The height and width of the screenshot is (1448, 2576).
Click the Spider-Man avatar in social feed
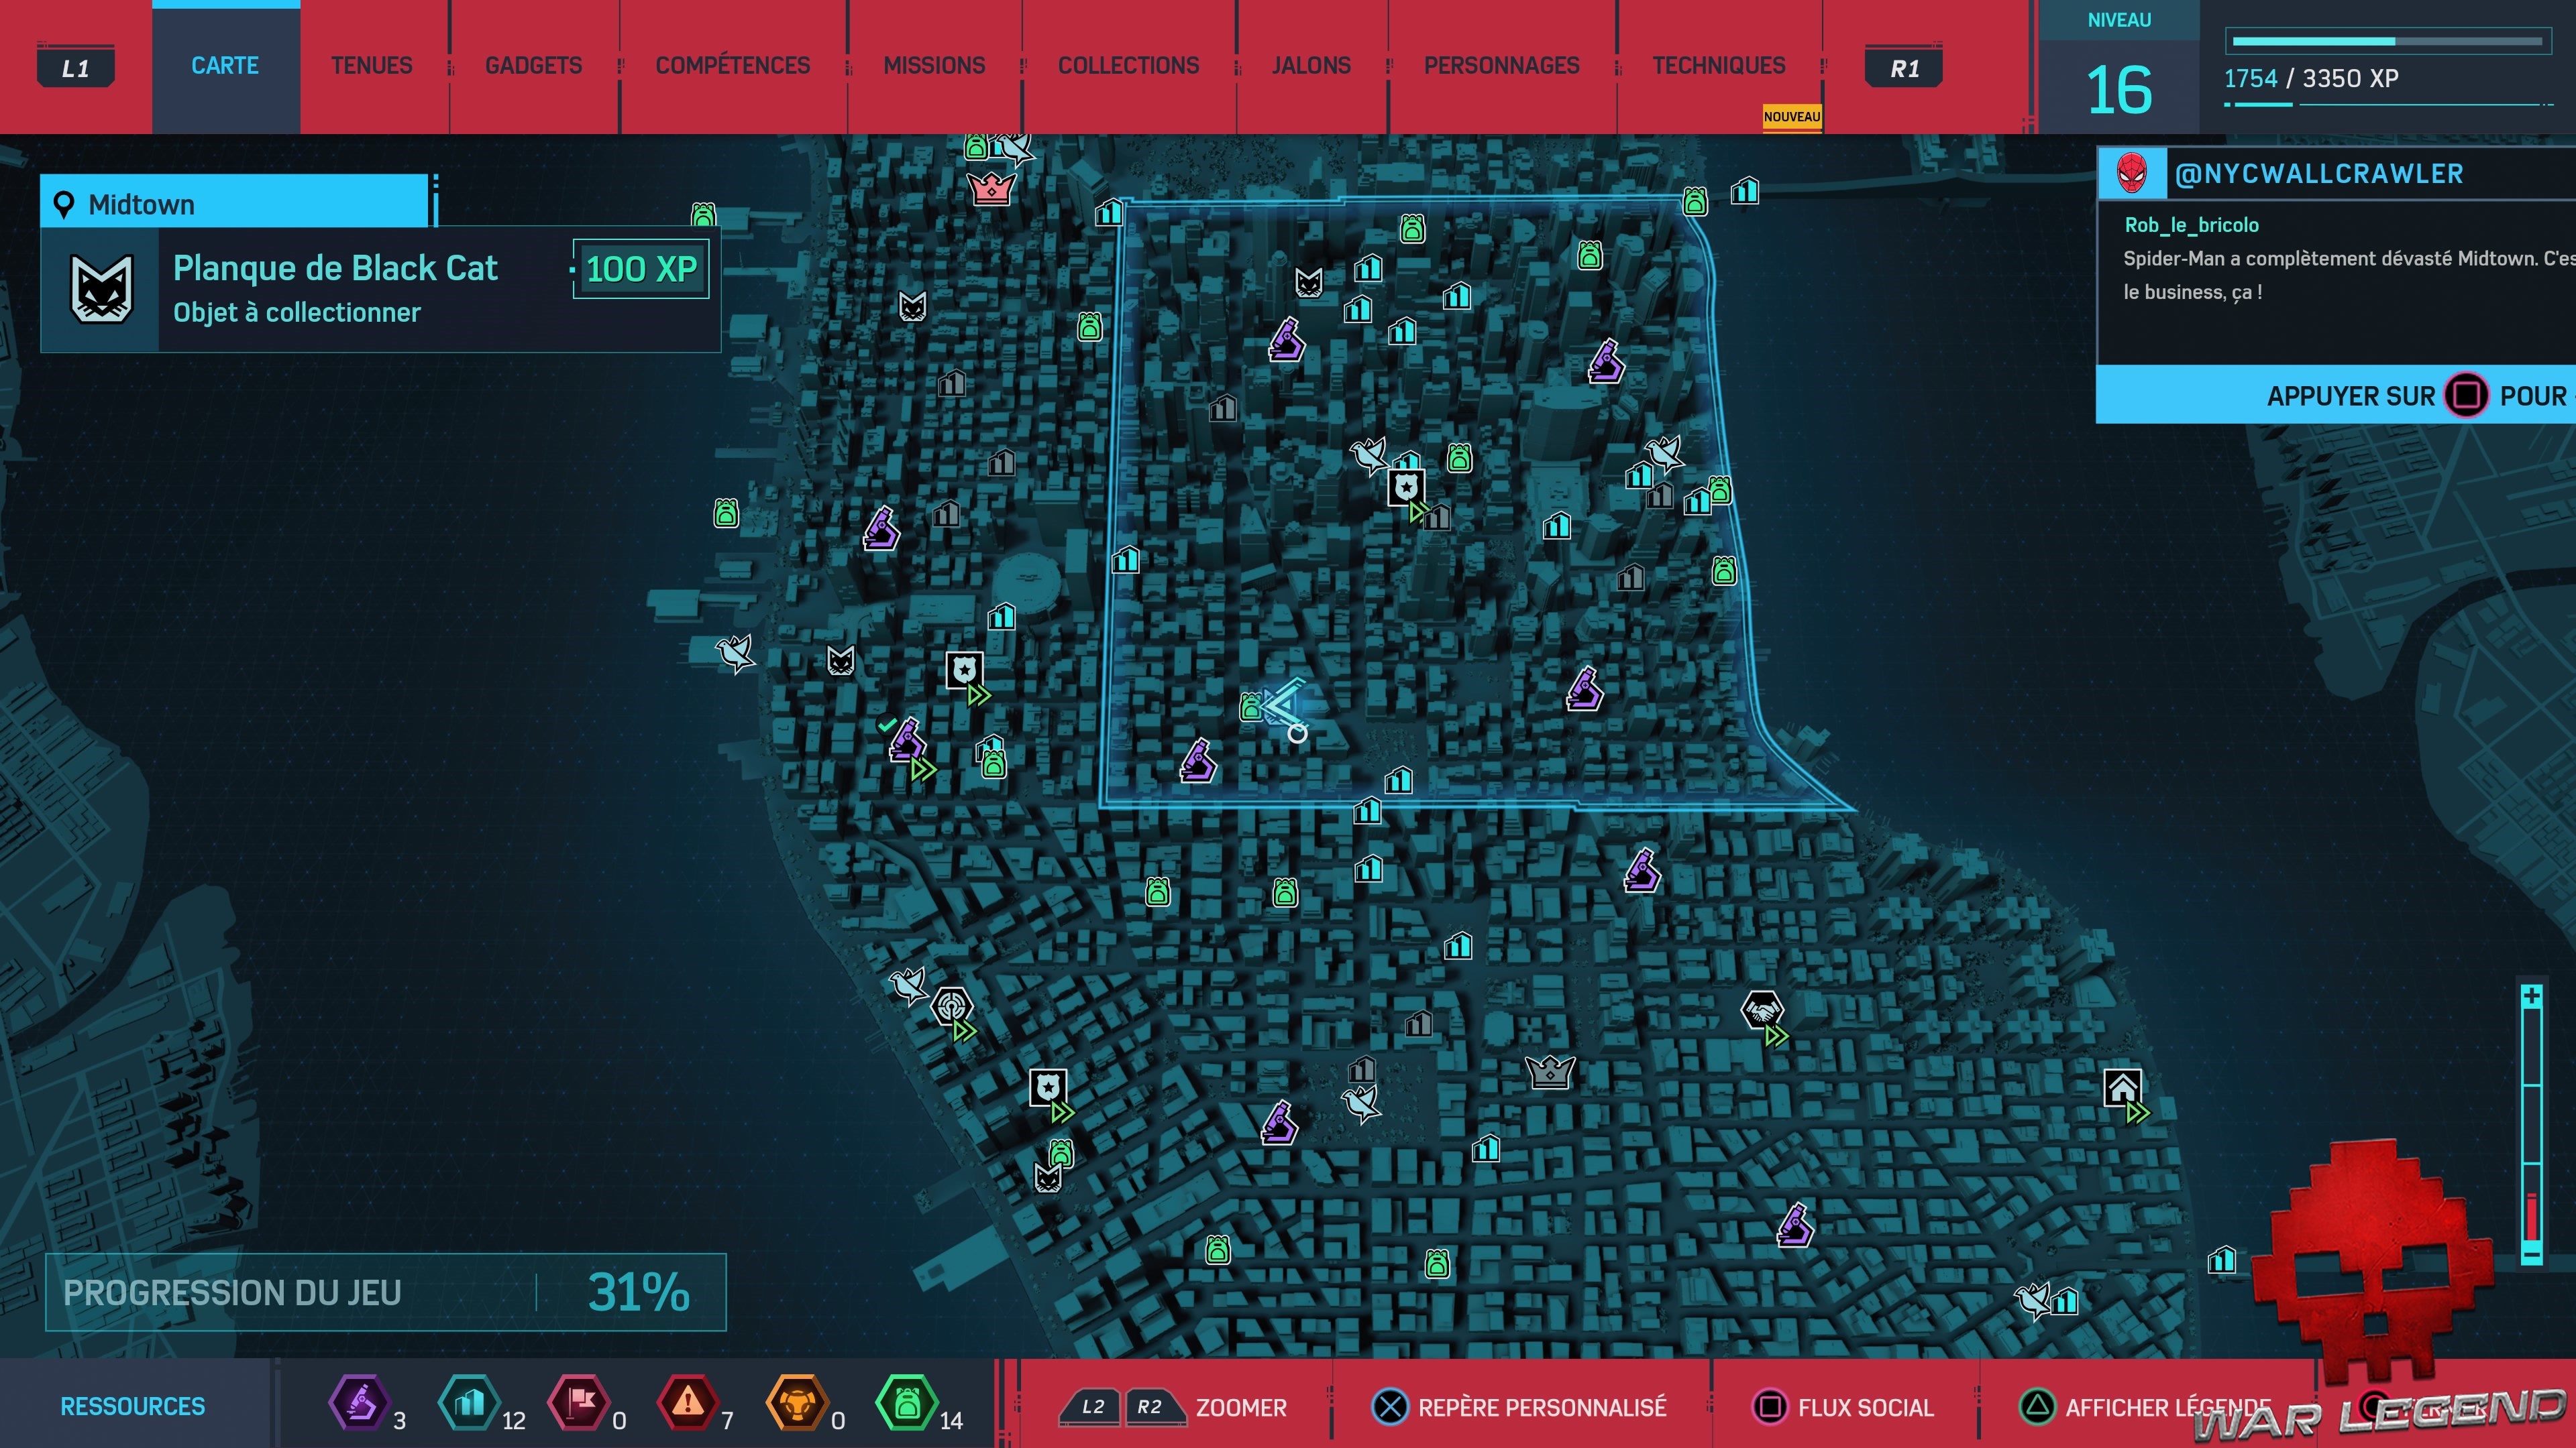coord(2131,174)
